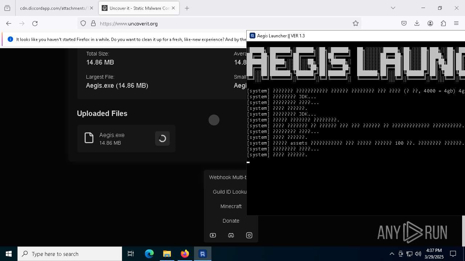
Task: Click the Donate link
Action: point(231,221)
